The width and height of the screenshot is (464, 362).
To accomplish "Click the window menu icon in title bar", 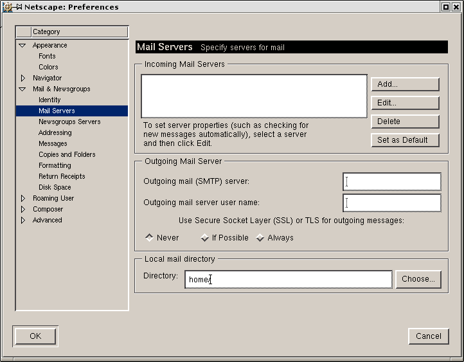I will (8, 7).
